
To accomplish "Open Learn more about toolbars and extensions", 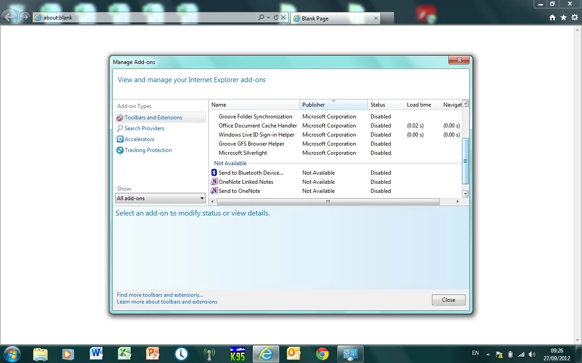I will [x=167, y=302].
